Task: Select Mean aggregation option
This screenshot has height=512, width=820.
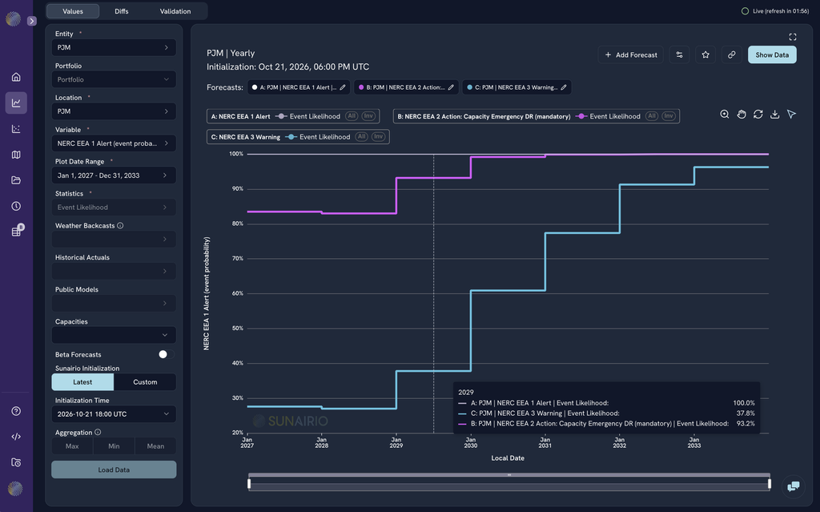Action: [x=155, y=446]
